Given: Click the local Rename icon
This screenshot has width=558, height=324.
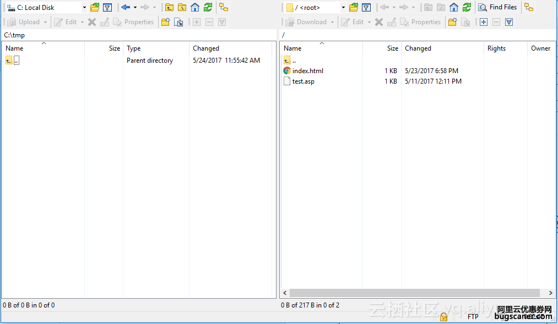Looking at the screenshot, I should pyautogui.click(x=105, y=22).
